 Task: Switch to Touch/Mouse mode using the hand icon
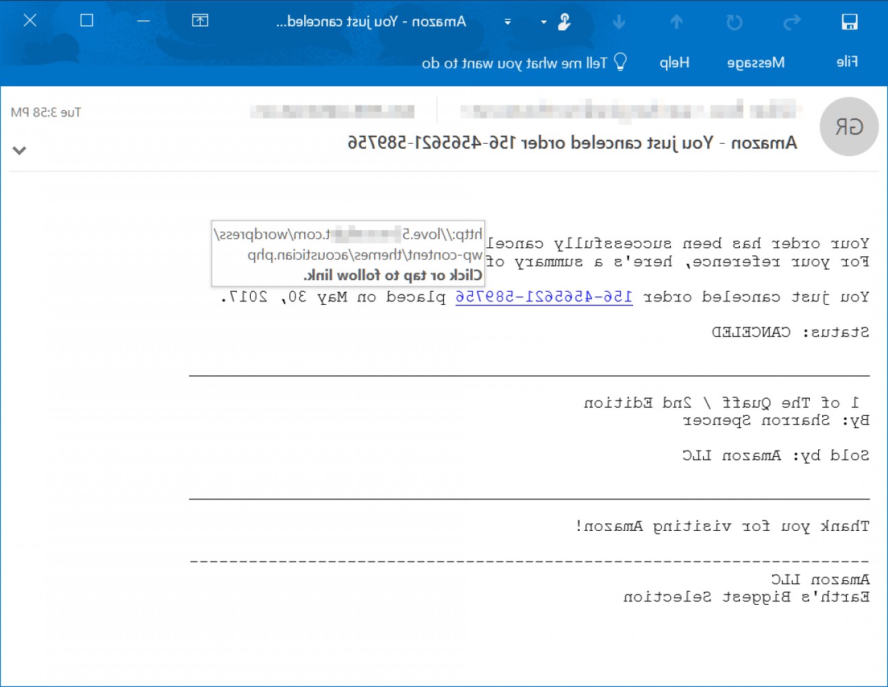[x=564, y=22]
